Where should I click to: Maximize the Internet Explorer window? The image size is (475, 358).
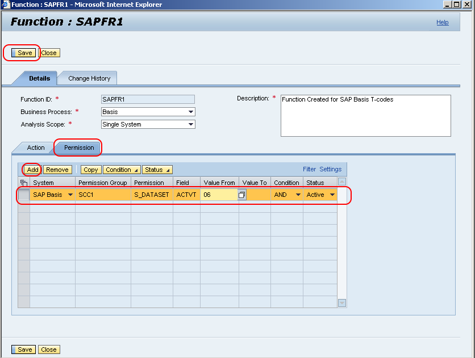[457, 5]
